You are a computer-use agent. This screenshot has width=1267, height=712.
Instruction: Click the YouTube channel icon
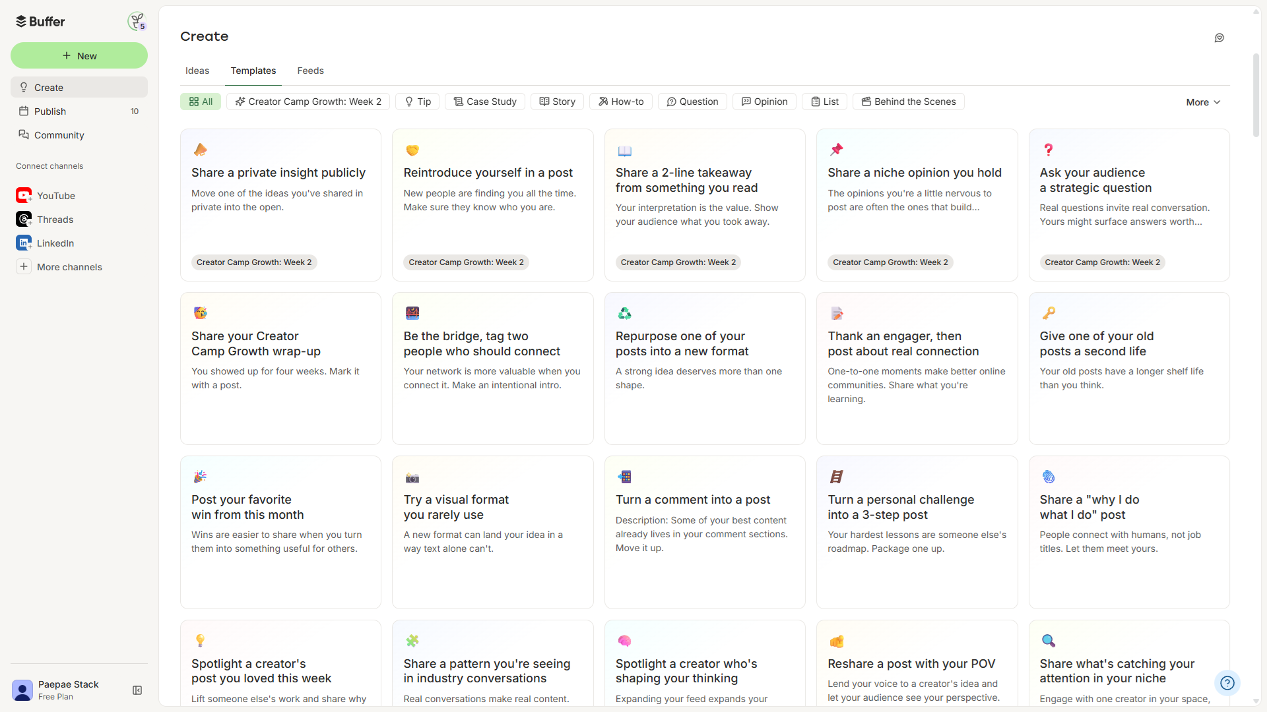point(24,195)
